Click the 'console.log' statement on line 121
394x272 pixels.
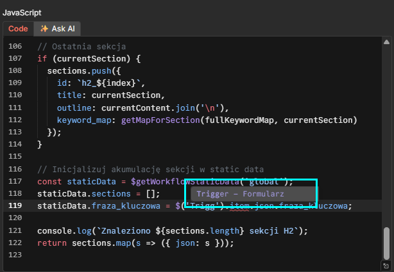click(x=173, y=231)
